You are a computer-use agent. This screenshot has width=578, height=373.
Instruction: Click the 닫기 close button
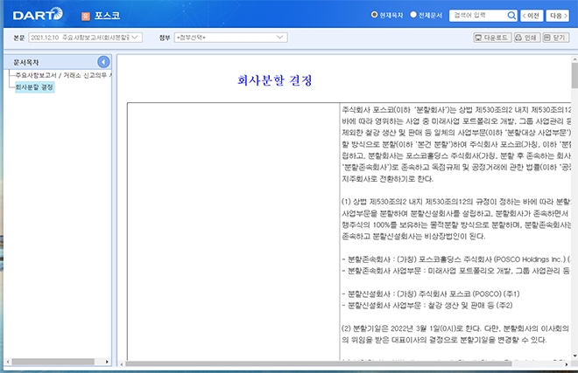555,38
